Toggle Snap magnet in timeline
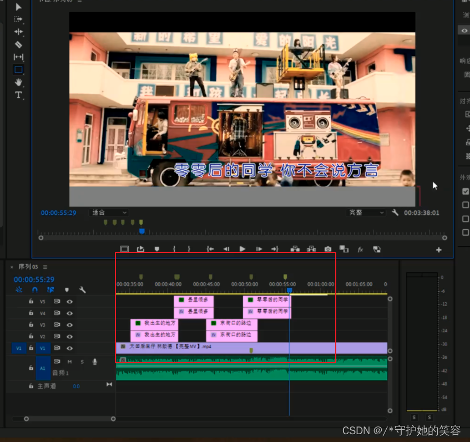470x442 pixels. point(35,290)
